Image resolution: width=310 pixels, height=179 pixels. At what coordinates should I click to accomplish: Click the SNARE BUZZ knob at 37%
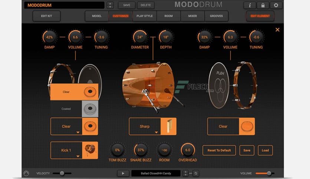141,150
